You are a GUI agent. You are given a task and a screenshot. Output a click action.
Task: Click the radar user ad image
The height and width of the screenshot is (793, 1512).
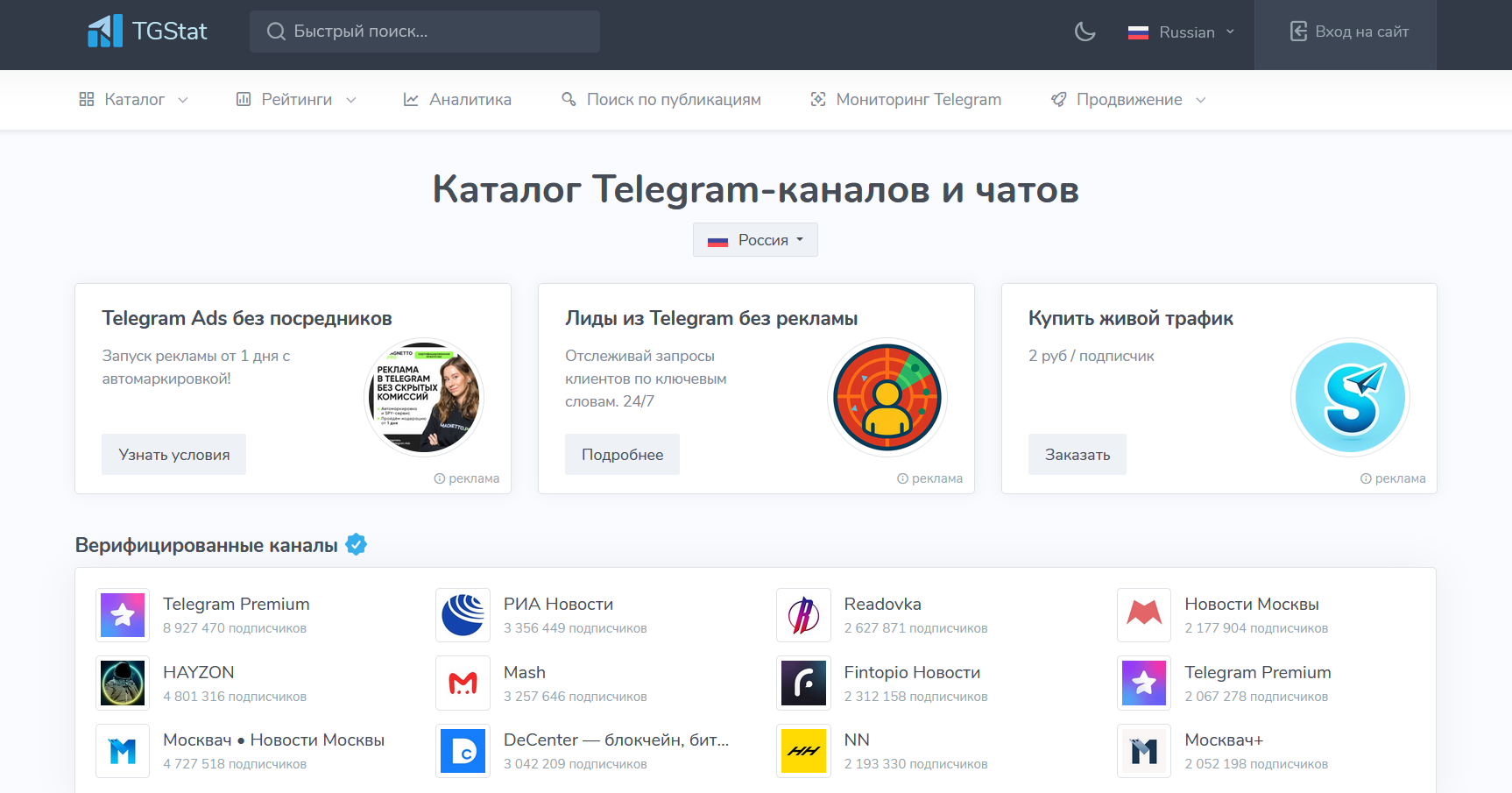887,397
